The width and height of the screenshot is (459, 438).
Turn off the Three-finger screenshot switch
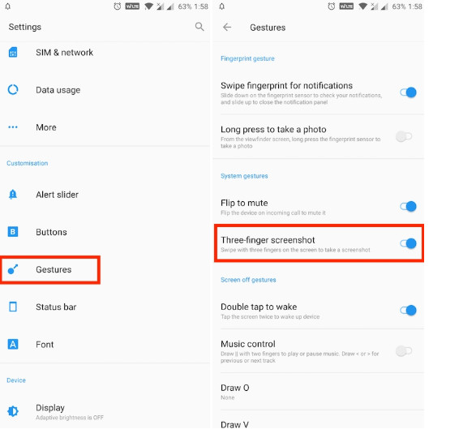408,243
